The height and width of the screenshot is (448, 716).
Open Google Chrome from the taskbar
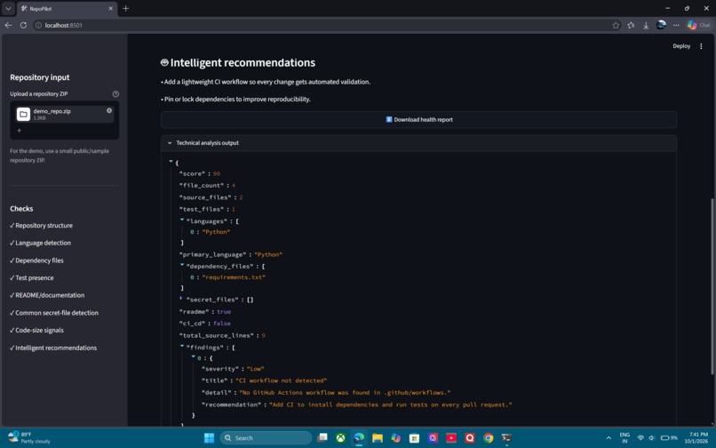pos(488,438)
